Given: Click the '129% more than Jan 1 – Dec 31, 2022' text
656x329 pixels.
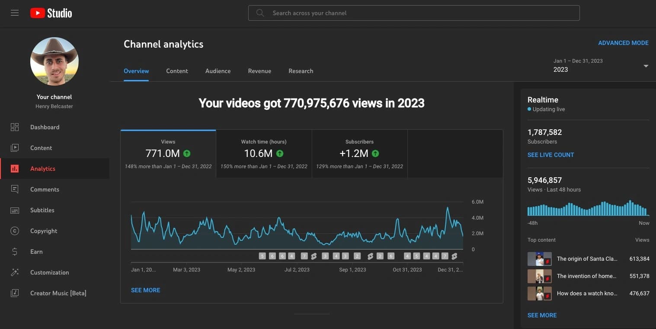Looking at the screenshot, I should [359, 166].
